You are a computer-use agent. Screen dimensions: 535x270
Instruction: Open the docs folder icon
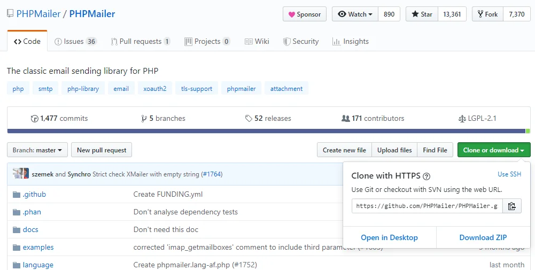17,230
